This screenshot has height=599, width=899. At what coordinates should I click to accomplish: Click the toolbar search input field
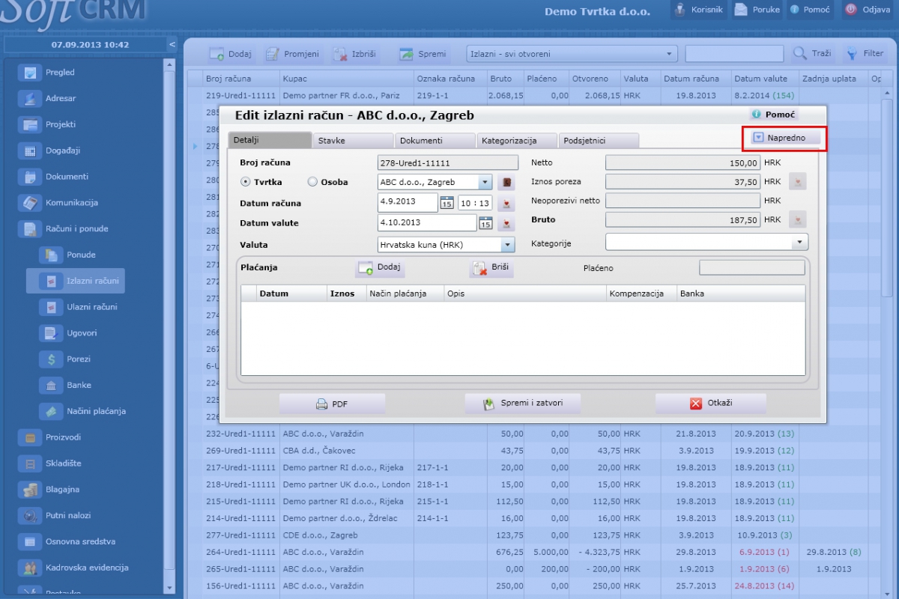tap(734, 54)
